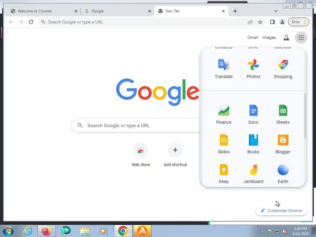Image resolution: width=316 pixels, height=237 pixels.
Task: Open Firefox from taskbar
Action: pyautogui.click(x=46, y=231)
